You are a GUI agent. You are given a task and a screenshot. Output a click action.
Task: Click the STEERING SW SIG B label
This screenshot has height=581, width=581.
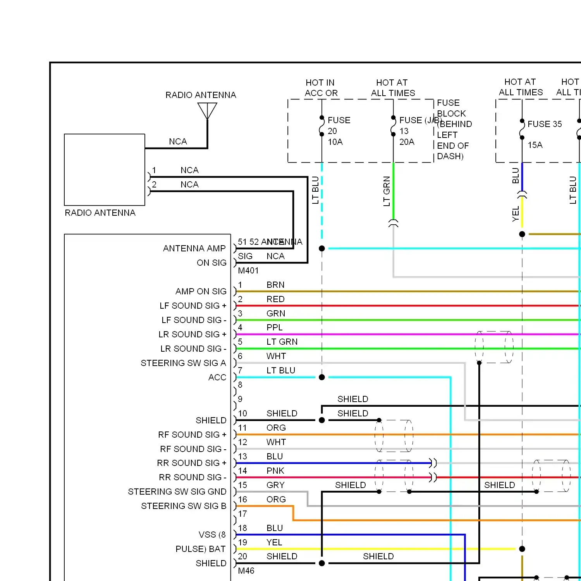coord(184,506)
